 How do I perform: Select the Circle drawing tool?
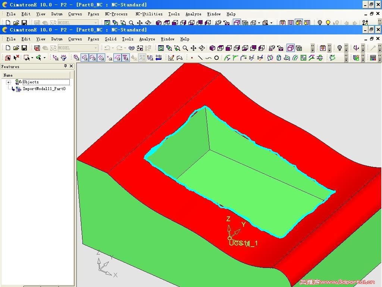(x=217, y=58)
